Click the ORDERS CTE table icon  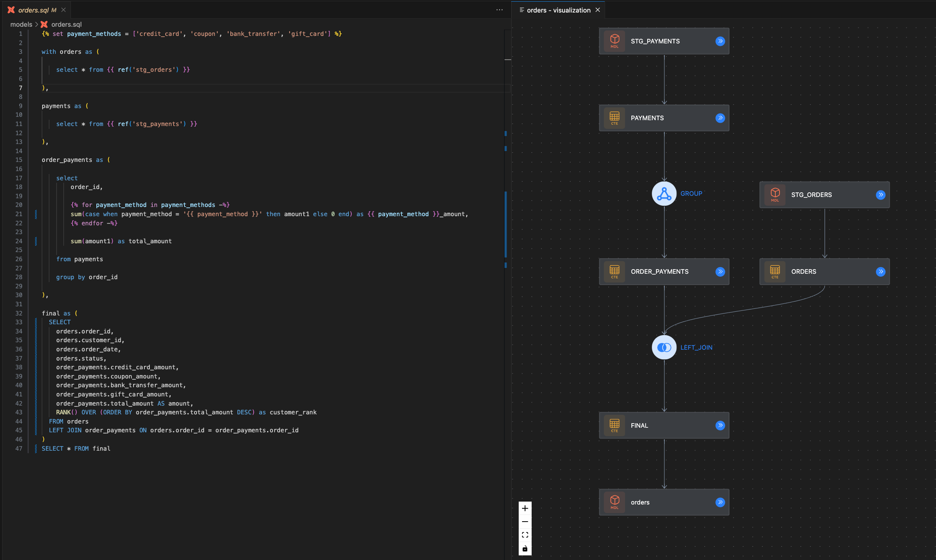(x=775, y=272)
